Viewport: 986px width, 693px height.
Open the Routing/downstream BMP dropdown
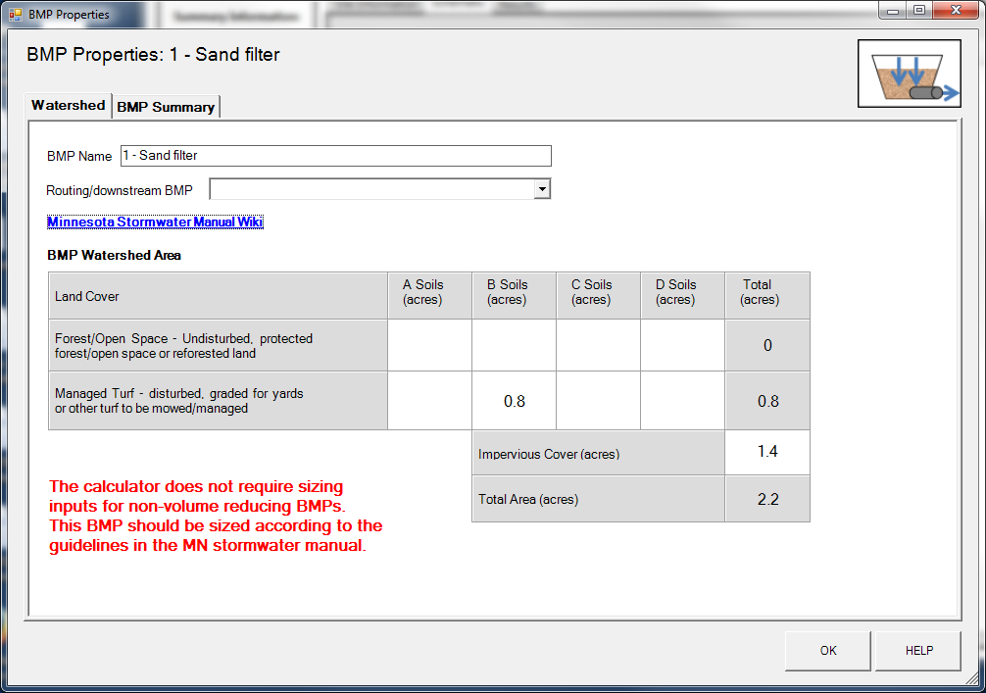click(x=541, y=188)
